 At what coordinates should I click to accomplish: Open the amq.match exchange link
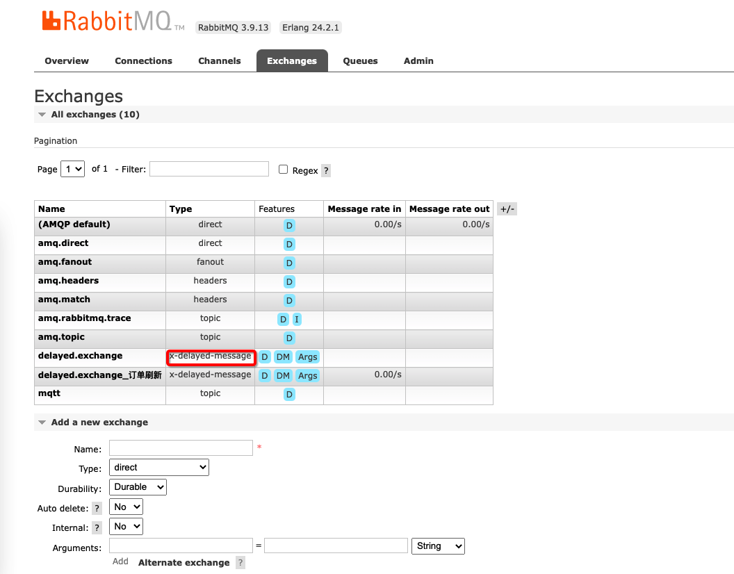[64, 300]
